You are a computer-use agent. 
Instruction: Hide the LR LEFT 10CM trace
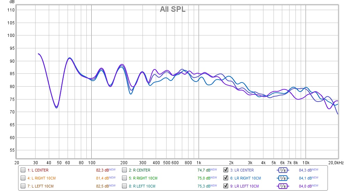[x=226, y=186]
